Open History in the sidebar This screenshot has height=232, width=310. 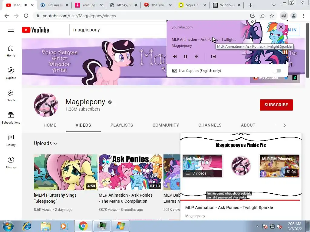point(11,163)
